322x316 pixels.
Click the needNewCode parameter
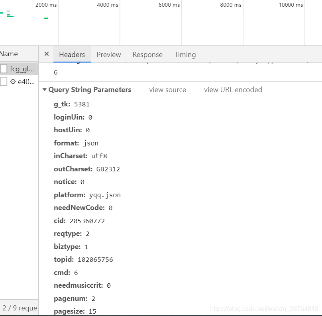83,208
